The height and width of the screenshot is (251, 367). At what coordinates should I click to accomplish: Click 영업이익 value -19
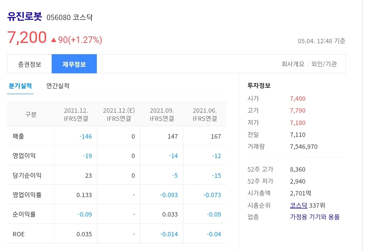[x=87, y=156]
